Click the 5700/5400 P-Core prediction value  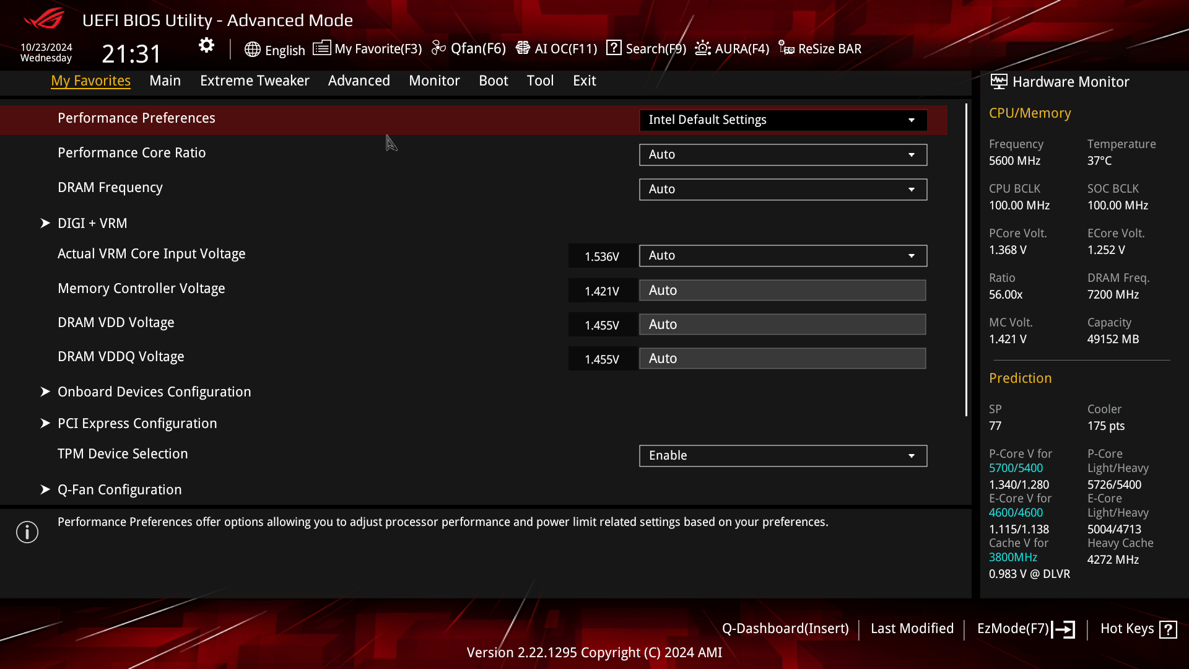pos(1016,468)
